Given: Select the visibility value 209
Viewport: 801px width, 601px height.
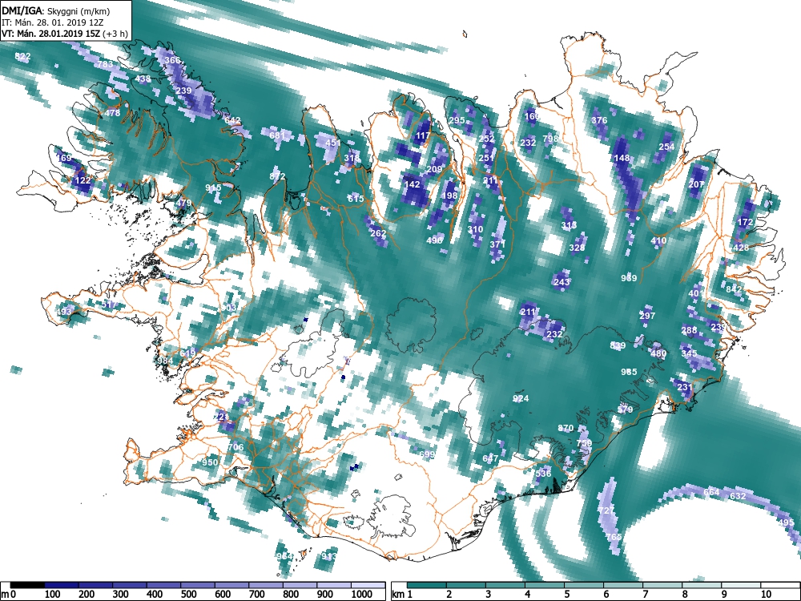Looking at the screenshot, I should 434,169.
